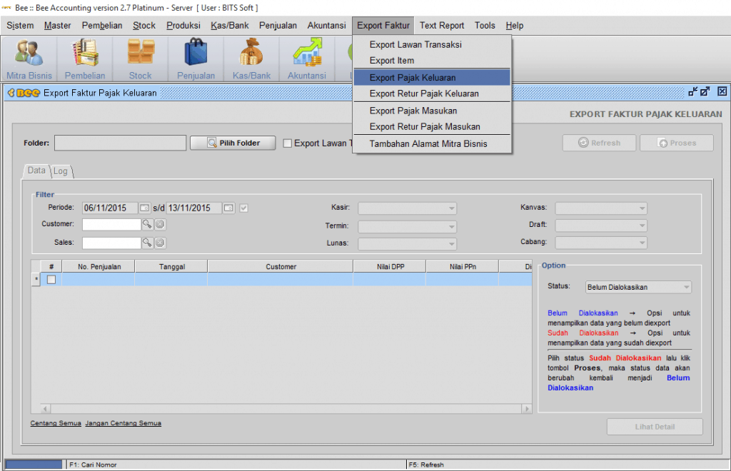Open the Text Report menu
The width and height of the screenshot is (731, 471).
[x=442, y=26]
